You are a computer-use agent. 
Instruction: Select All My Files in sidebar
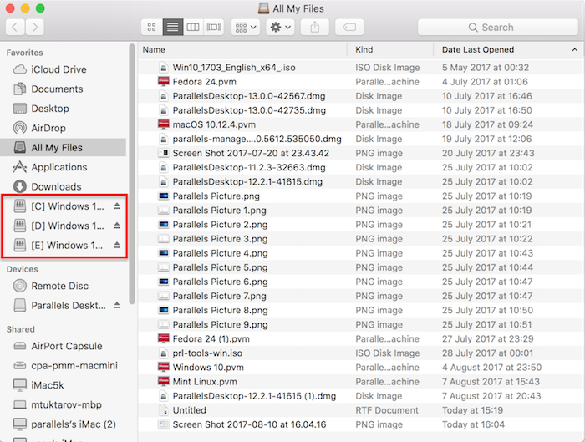tap(64, 147)
